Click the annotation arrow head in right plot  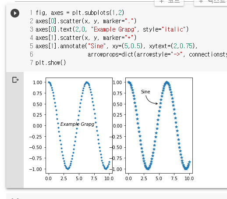[x=156, y=103]
